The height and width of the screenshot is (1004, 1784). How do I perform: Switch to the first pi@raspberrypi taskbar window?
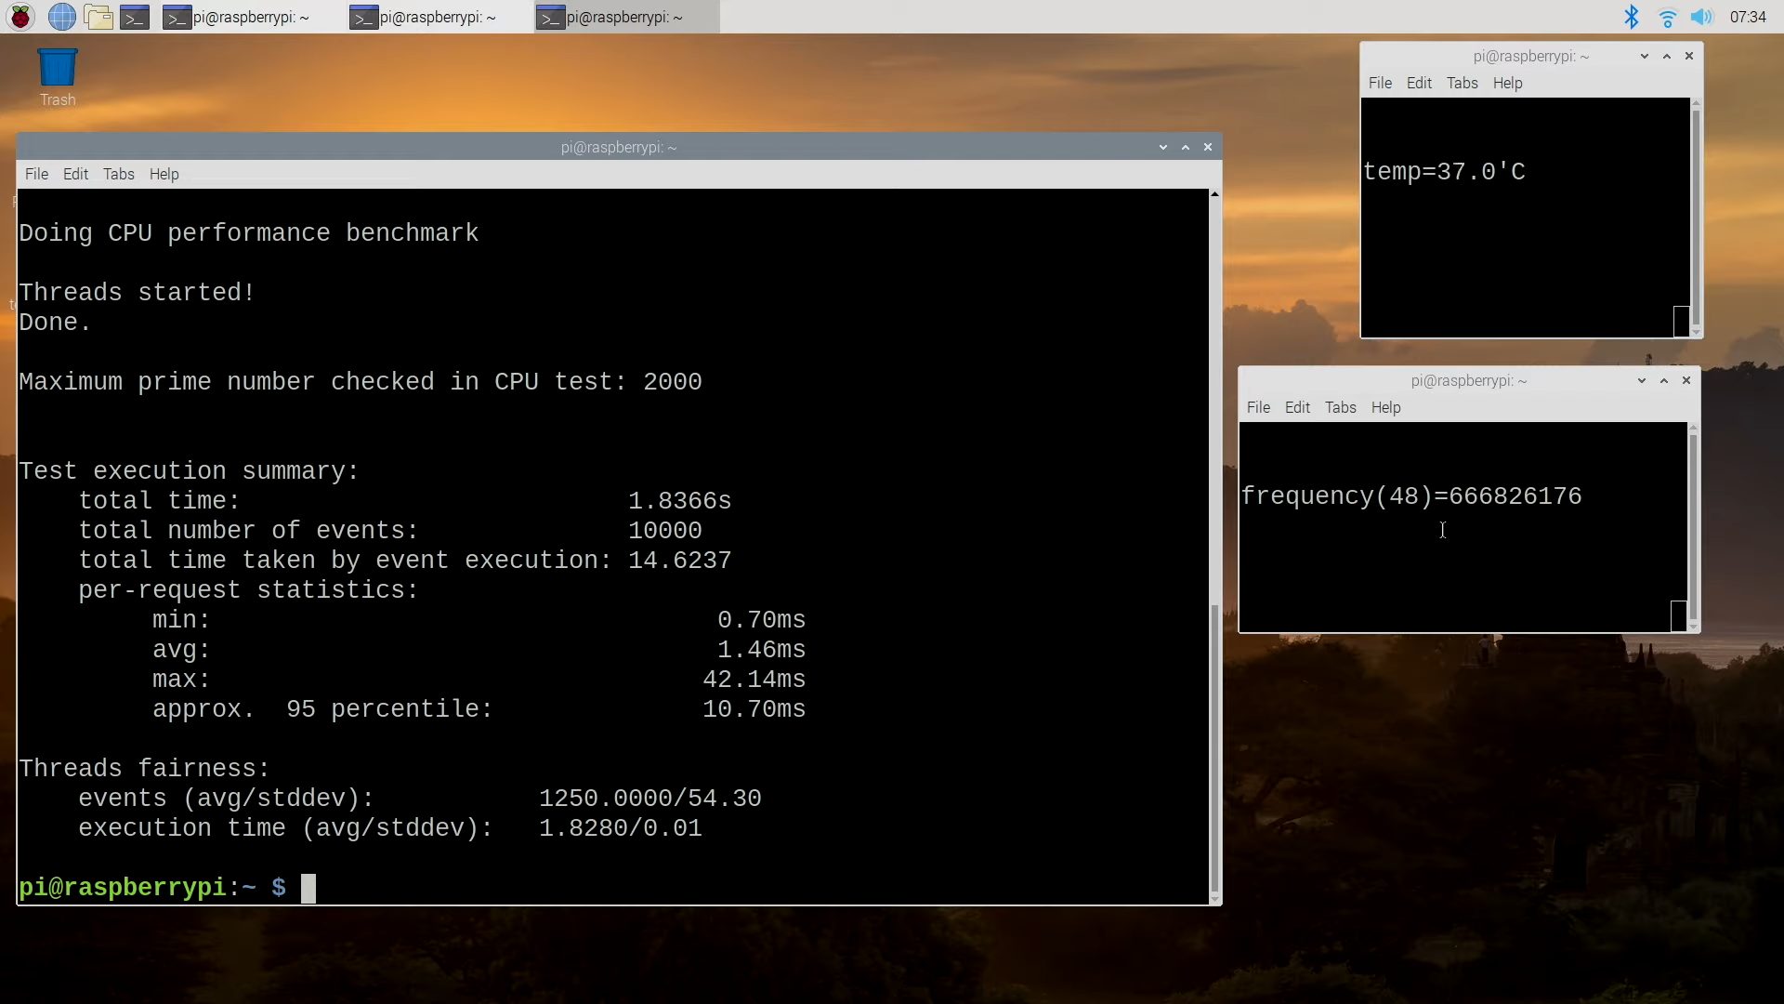pos(237,17)
